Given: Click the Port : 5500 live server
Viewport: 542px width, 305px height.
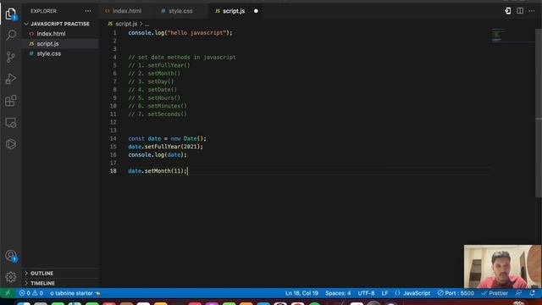Looking at the screenshot, I should point(456,293).
